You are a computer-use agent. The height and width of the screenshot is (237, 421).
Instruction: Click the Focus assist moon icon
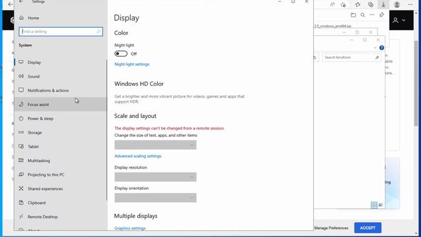pyautogui.click(x=21, y=104)
